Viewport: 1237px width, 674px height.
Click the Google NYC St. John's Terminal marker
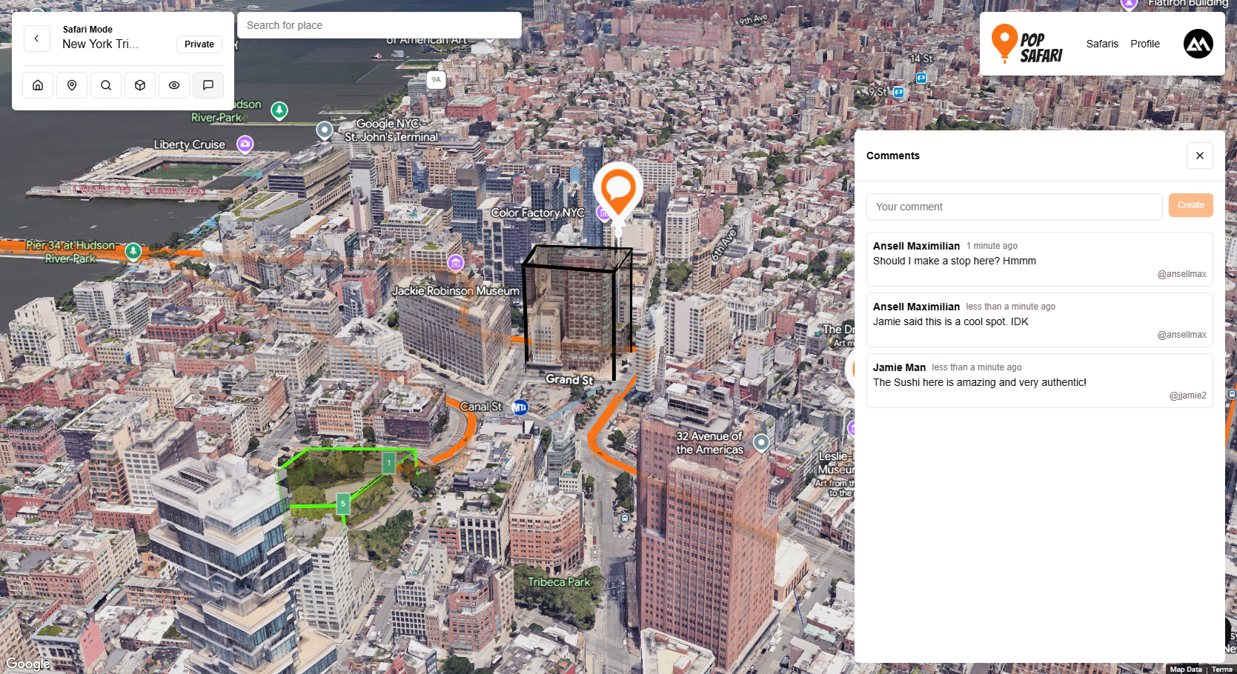325,130
